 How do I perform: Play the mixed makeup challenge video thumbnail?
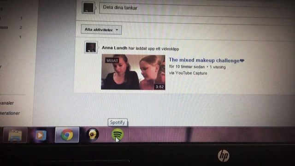click(133, 72)
